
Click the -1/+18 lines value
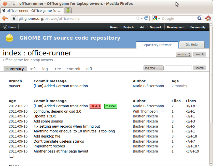[191, 136]
